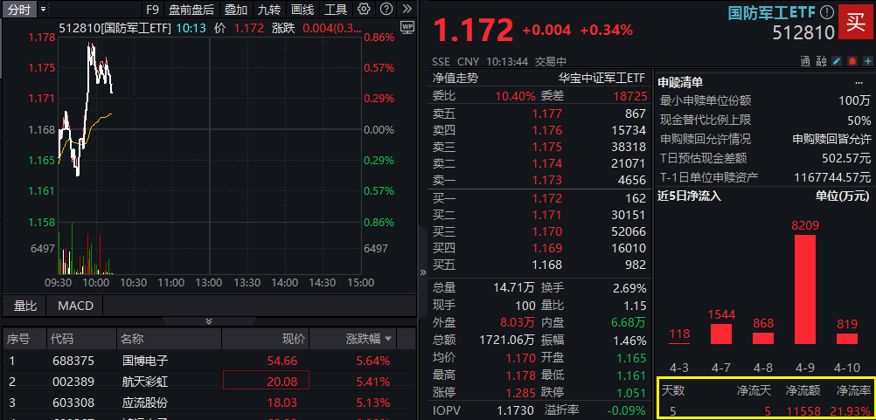This screenshot has width=876, height=420.
Task: Click the IOPV value 1.1730
Action: [x=516, y=411]
